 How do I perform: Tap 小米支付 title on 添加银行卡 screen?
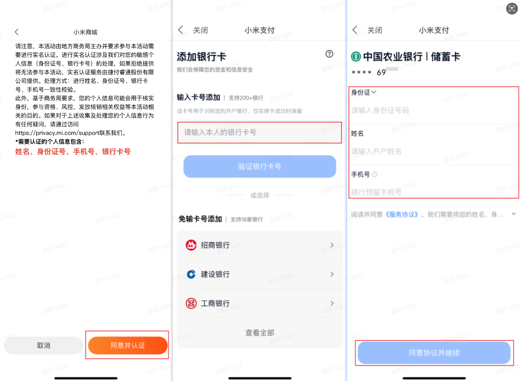point(260,30)
